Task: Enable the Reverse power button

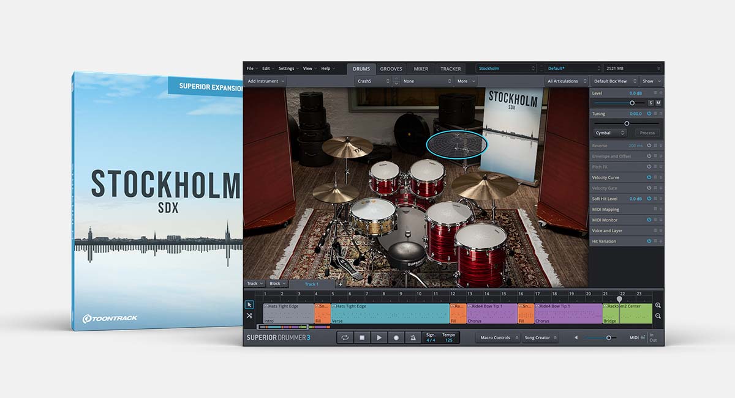Action: (649, 146)
